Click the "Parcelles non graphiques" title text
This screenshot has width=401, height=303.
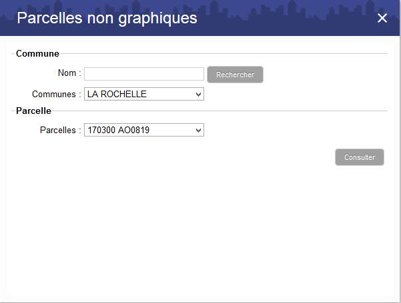click(107, 18)
